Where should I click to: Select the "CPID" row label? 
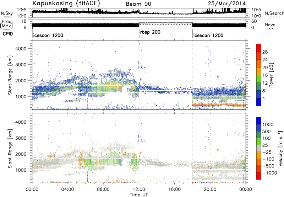click(x=8, y=34)
